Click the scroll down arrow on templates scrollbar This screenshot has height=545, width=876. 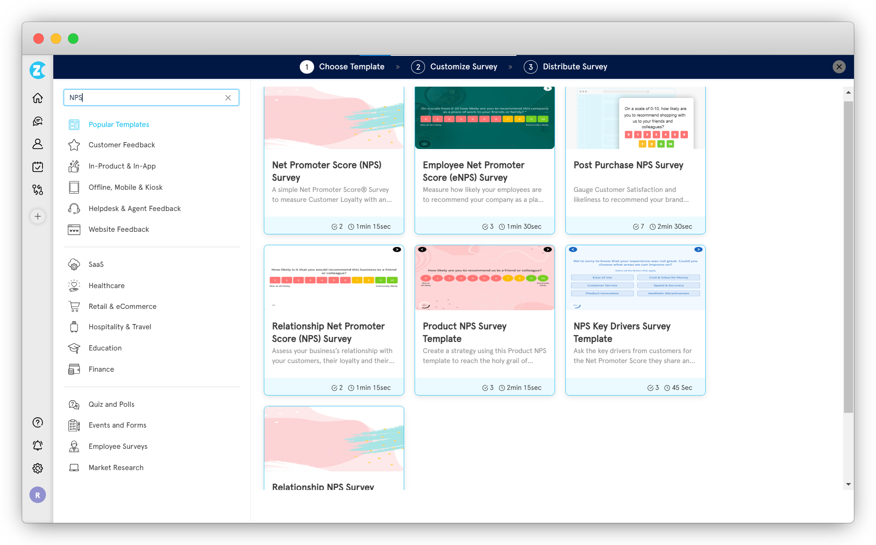click(848, 484)
